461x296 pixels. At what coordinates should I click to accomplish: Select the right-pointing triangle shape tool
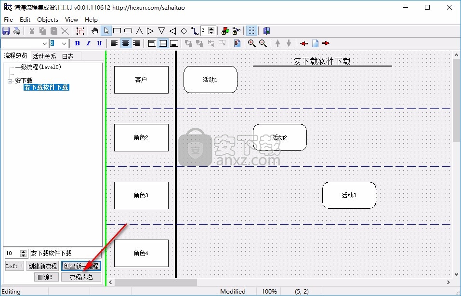[x=150, y=31]
